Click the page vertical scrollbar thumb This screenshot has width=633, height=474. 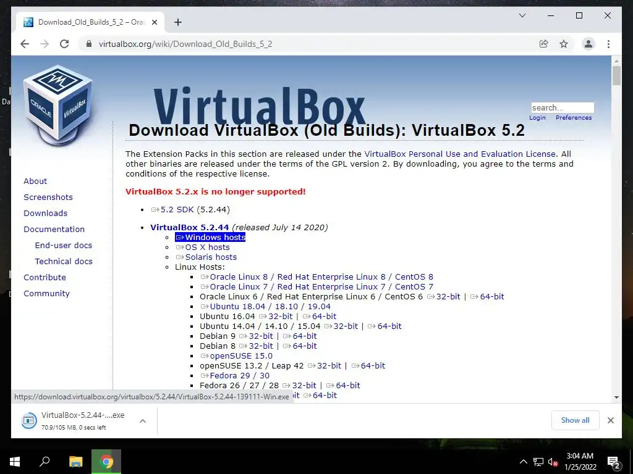[x=616, y=75]
